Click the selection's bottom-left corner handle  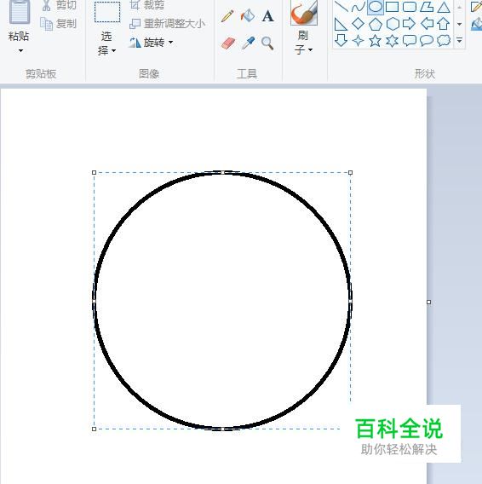click(x=95, y=429)
